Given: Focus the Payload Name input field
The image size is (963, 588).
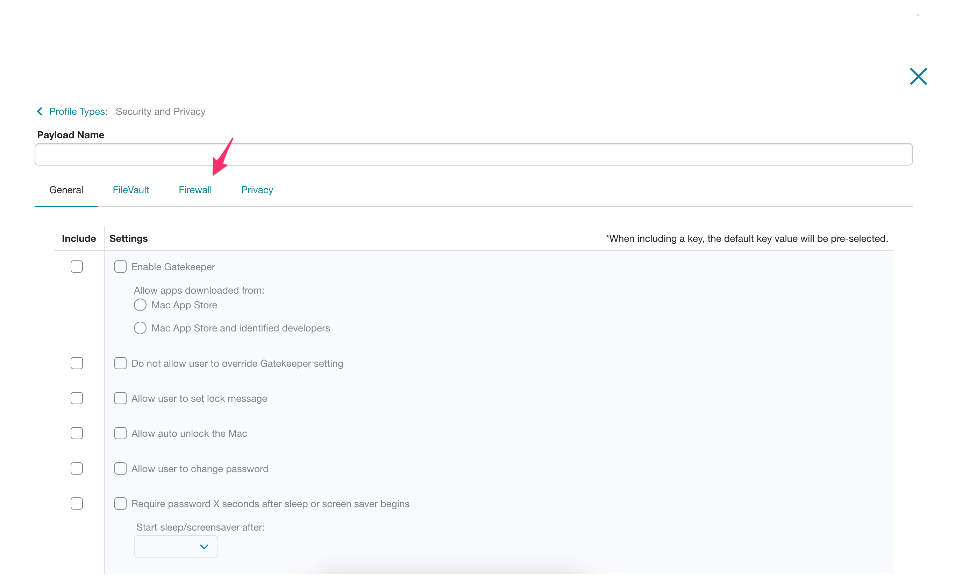Looking at the screenshot, I should 473,155.
